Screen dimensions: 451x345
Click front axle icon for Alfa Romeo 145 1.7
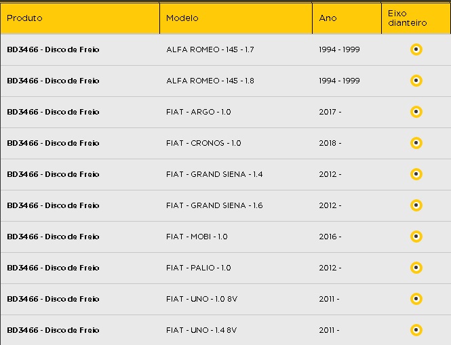[416, 49]
